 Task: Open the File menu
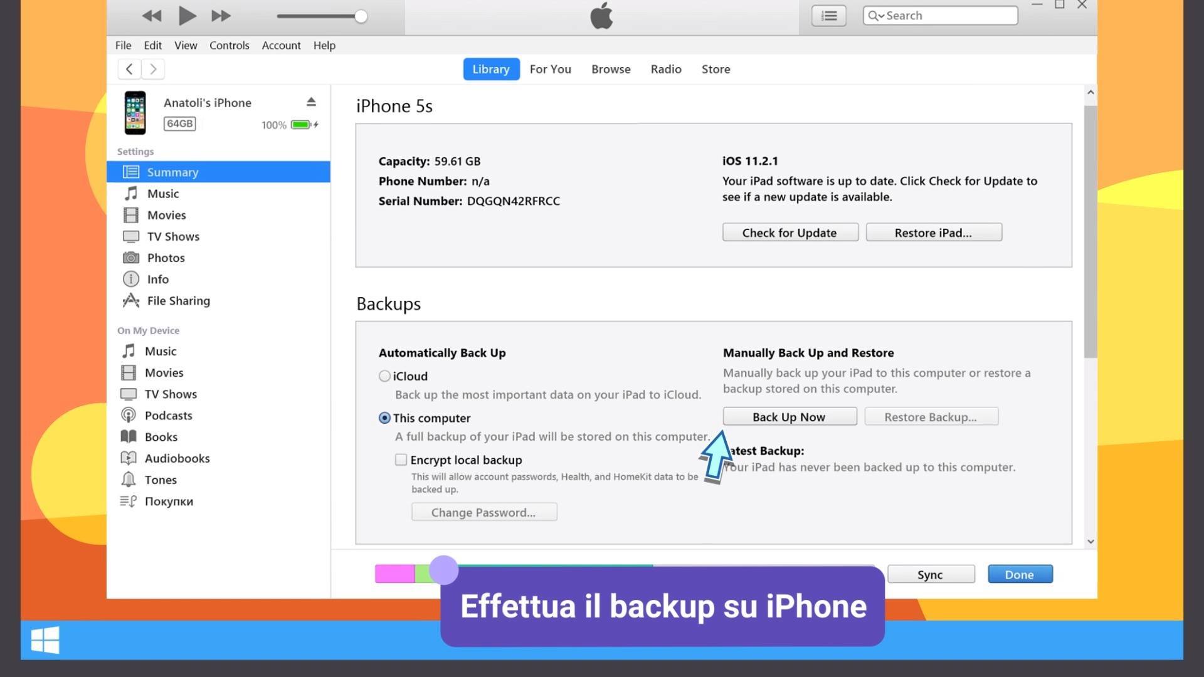pos(123,45)
